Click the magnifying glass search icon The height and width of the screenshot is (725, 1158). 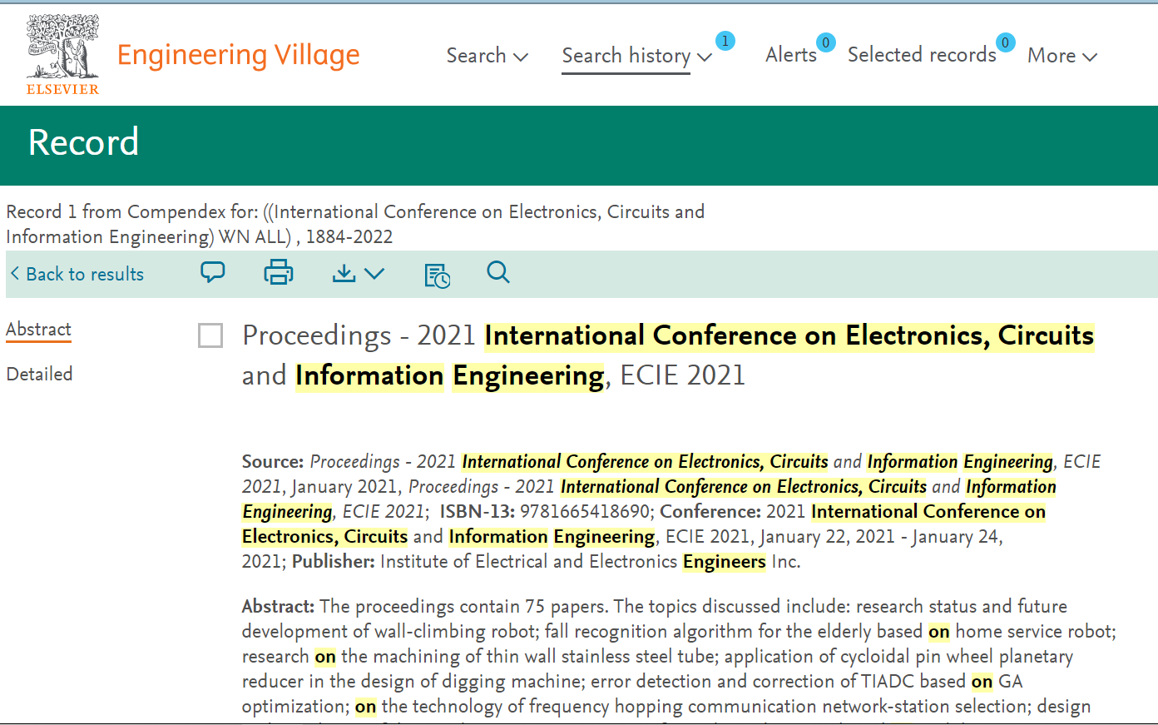point(498,272)
